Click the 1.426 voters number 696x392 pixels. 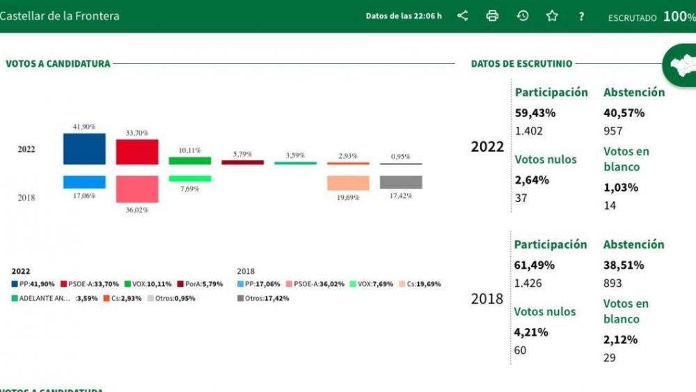point(528,283)
